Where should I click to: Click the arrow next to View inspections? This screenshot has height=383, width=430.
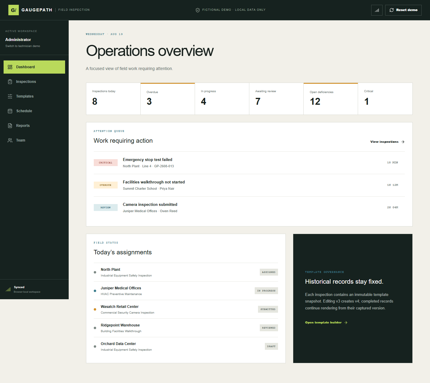point(403,142)
